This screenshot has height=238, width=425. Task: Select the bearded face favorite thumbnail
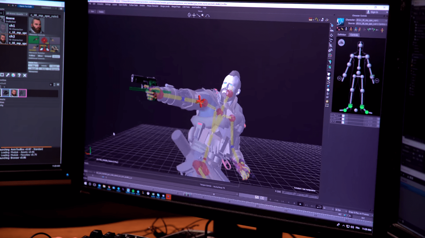(x=14, y=93)
